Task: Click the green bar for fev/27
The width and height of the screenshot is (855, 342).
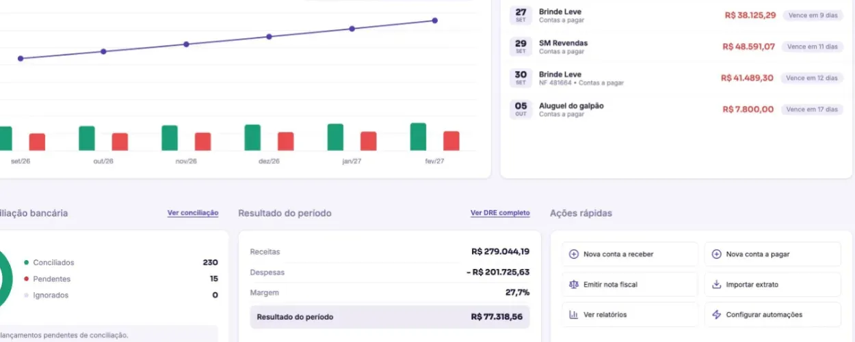Action: coord(418,137)
